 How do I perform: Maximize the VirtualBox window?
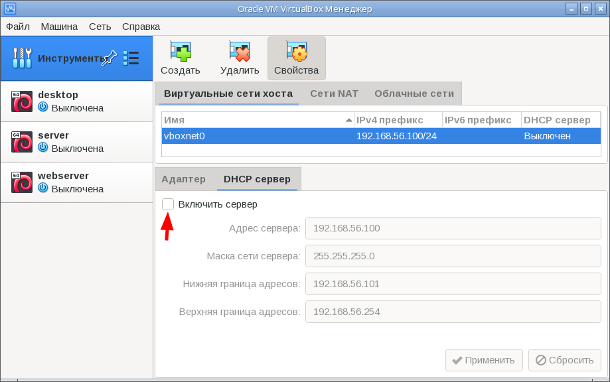(x=586, y=9)
